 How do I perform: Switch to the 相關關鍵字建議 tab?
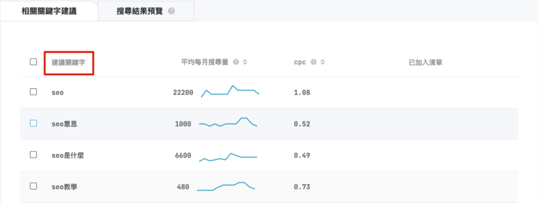49,11
